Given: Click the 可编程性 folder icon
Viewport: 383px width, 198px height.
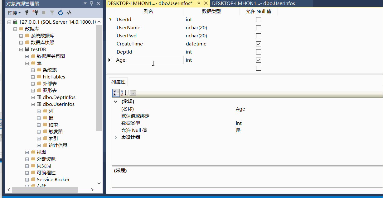Looking at the screenshot, I should tap(33, 173).
